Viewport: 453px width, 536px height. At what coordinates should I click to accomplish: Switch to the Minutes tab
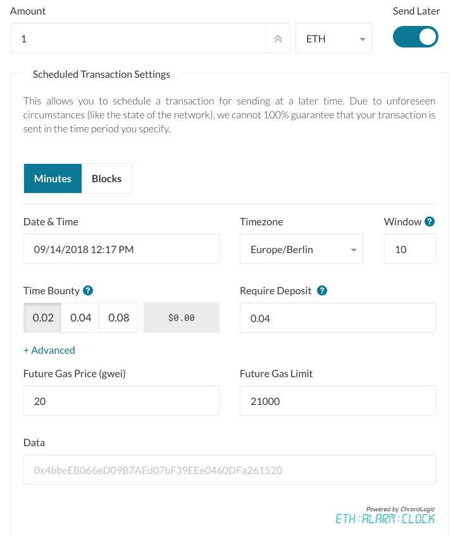(x=53, y=178)
